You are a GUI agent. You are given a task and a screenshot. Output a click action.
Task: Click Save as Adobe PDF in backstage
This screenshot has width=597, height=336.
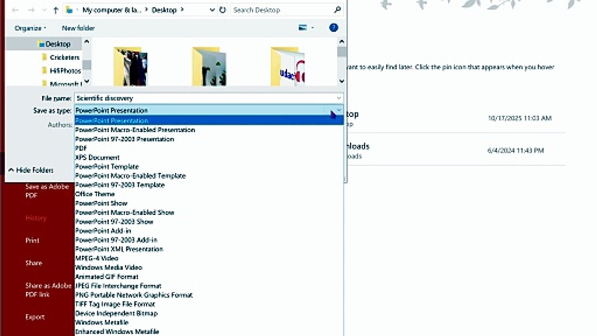click(47, 191)
